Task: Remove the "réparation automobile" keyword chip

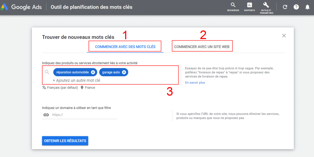Action: (93, 72)
